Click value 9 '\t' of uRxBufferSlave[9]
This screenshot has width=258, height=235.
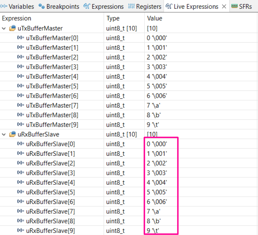153,231
